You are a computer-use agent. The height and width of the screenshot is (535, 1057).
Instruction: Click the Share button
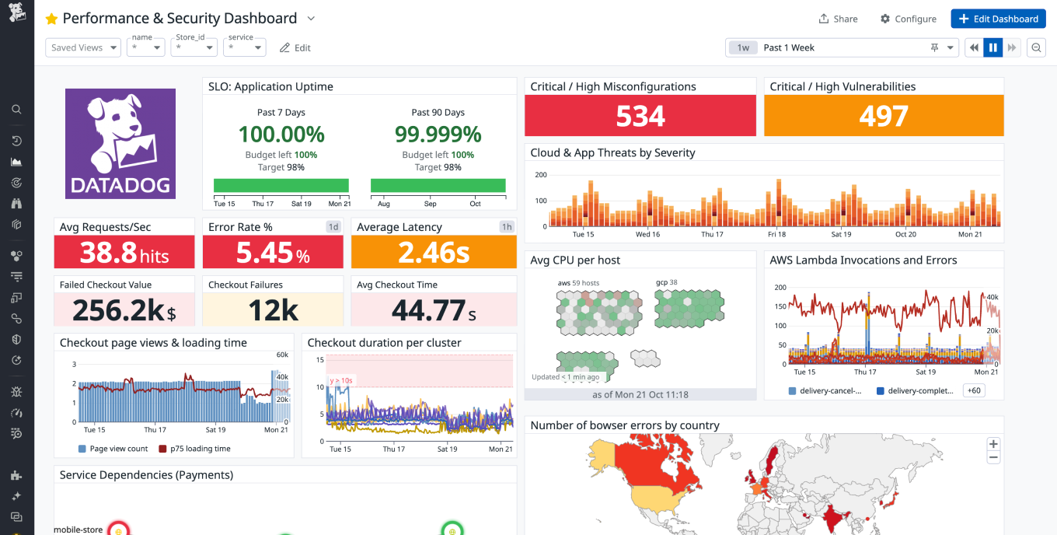(838, 19)
